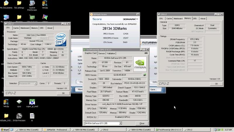Click the Core Speed 5854.7 MHz field
Viewport: 234px width, 132px height.
[27, 67]
